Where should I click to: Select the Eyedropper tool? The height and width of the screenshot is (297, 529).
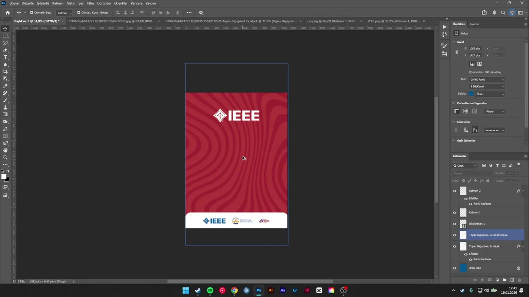[5, 86]
